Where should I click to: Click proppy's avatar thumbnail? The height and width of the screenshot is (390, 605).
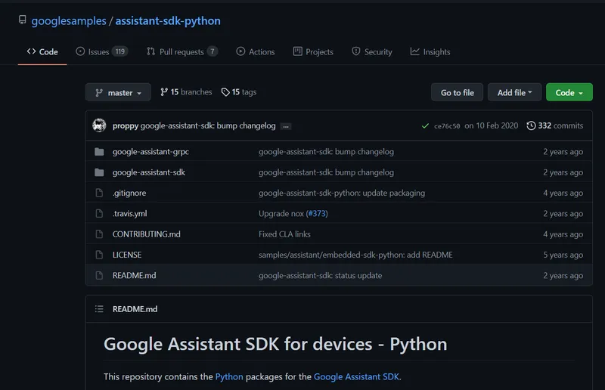99,125
